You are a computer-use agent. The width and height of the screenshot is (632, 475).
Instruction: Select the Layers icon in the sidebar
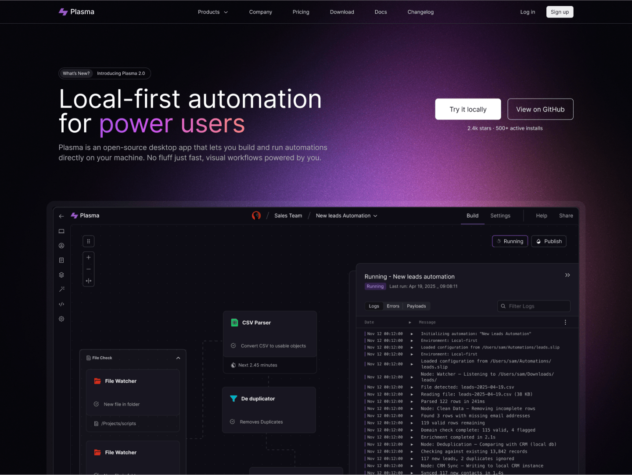tap(61, 275)
